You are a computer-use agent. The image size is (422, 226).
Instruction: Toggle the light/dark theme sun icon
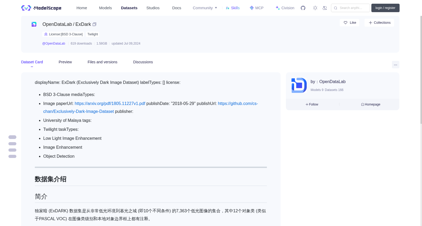[x=315, y=8]
